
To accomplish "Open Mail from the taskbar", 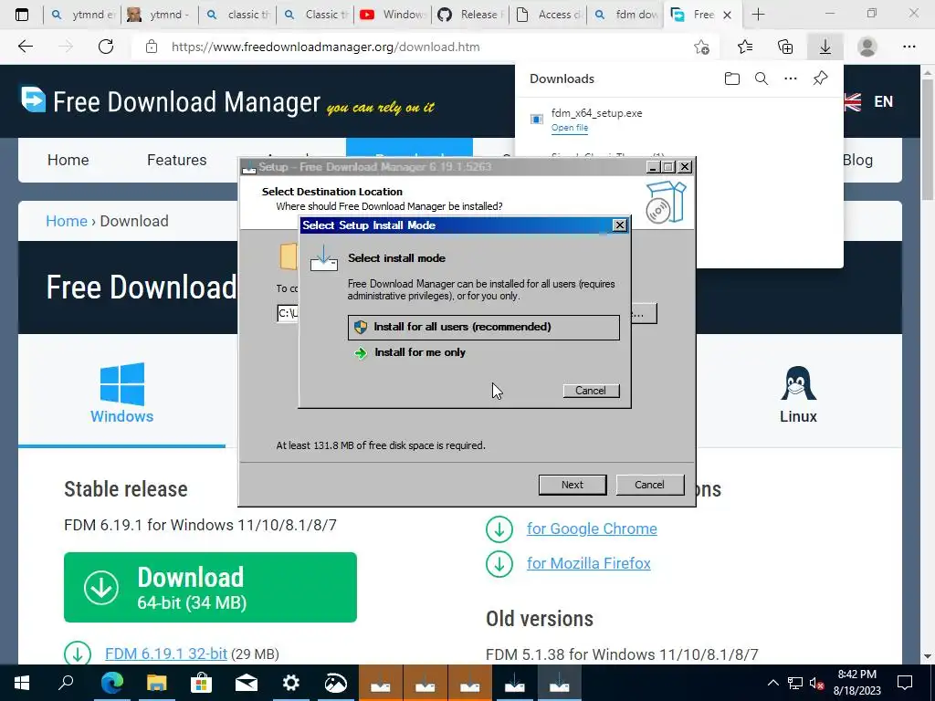I will tap(246, 683).
